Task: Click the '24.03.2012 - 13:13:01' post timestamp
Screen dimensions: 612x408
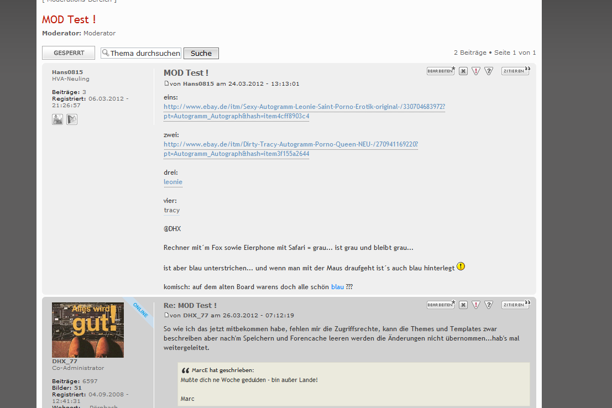Action: (264, 83)
